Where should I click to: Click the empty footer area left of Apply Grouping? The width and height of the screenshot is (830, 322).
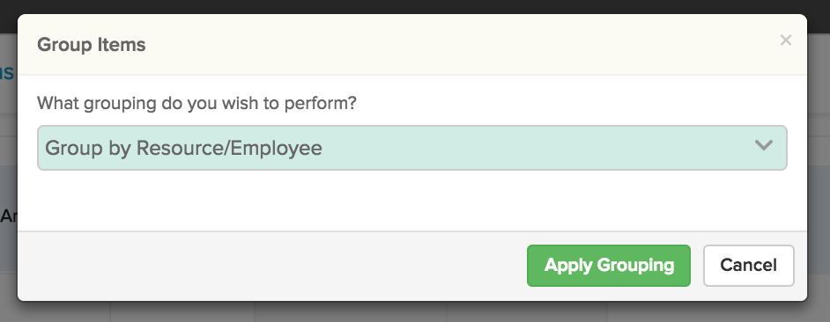tap(272, 266)
